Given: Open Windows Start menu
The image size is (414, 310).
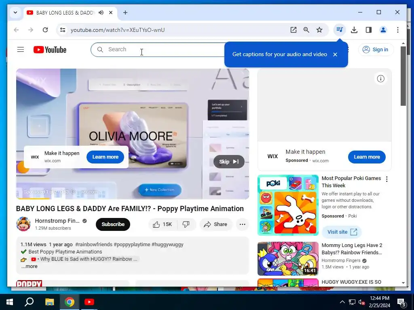Looking at the screenshot, I should tap(10, 302).
